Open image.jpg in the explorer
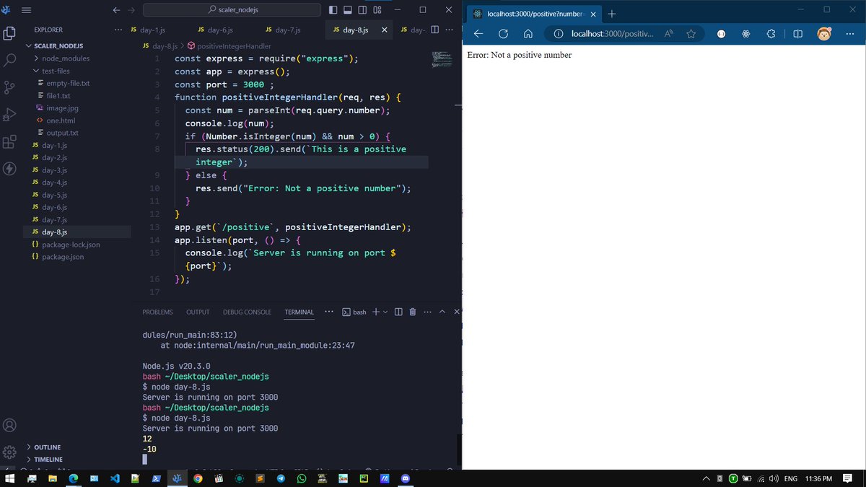 click(x=62, y=108)
